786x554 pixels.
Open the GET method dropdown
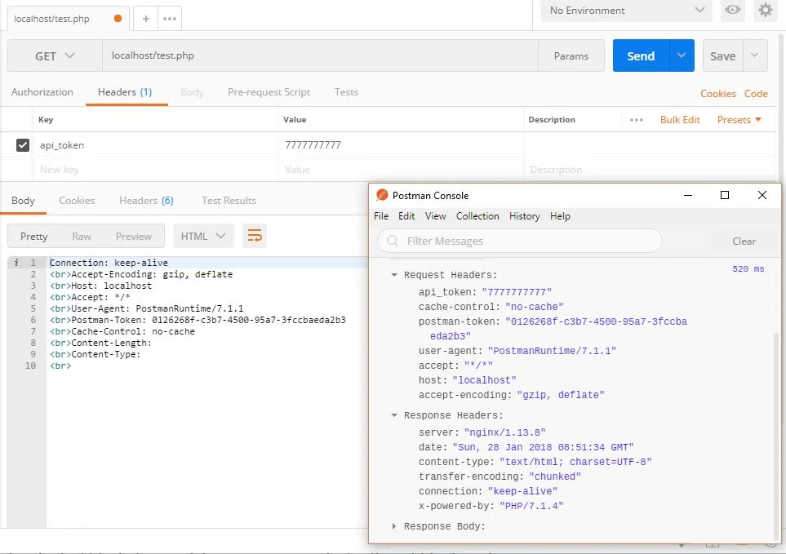pos(55,55)
